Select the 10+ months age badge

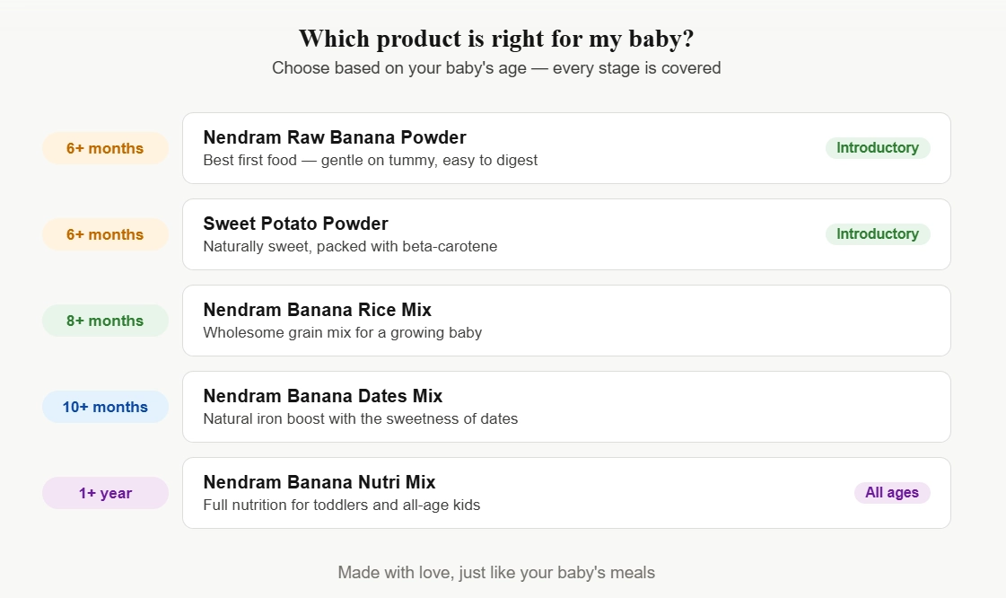point(105,407)
